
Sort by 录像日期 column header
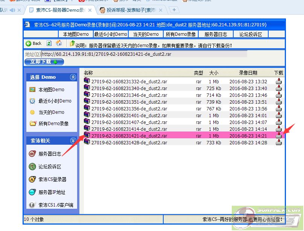tap(248, 73)
